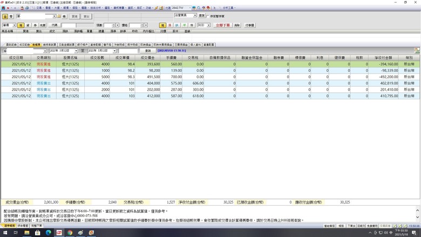Click the 買進 buy button
Image resolution: width=421 pixels, height=237 pixels.
coord(74,17)
